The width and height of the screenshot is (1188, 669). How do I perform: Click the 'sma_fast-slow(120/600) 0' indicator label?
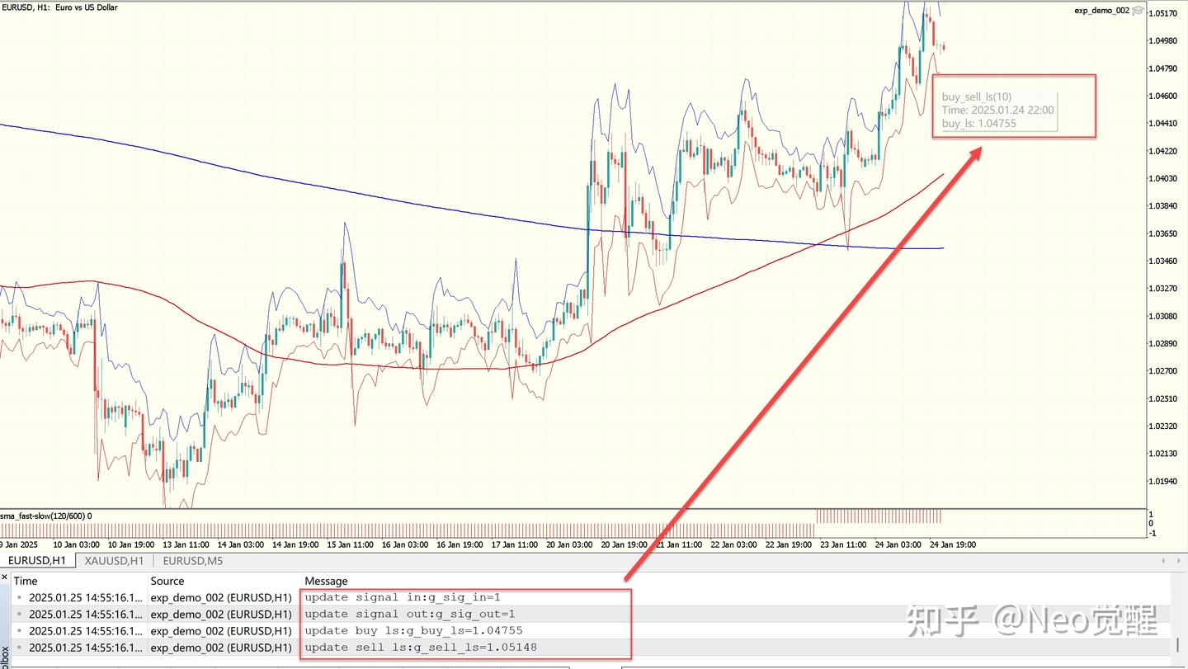coord(46,516)
